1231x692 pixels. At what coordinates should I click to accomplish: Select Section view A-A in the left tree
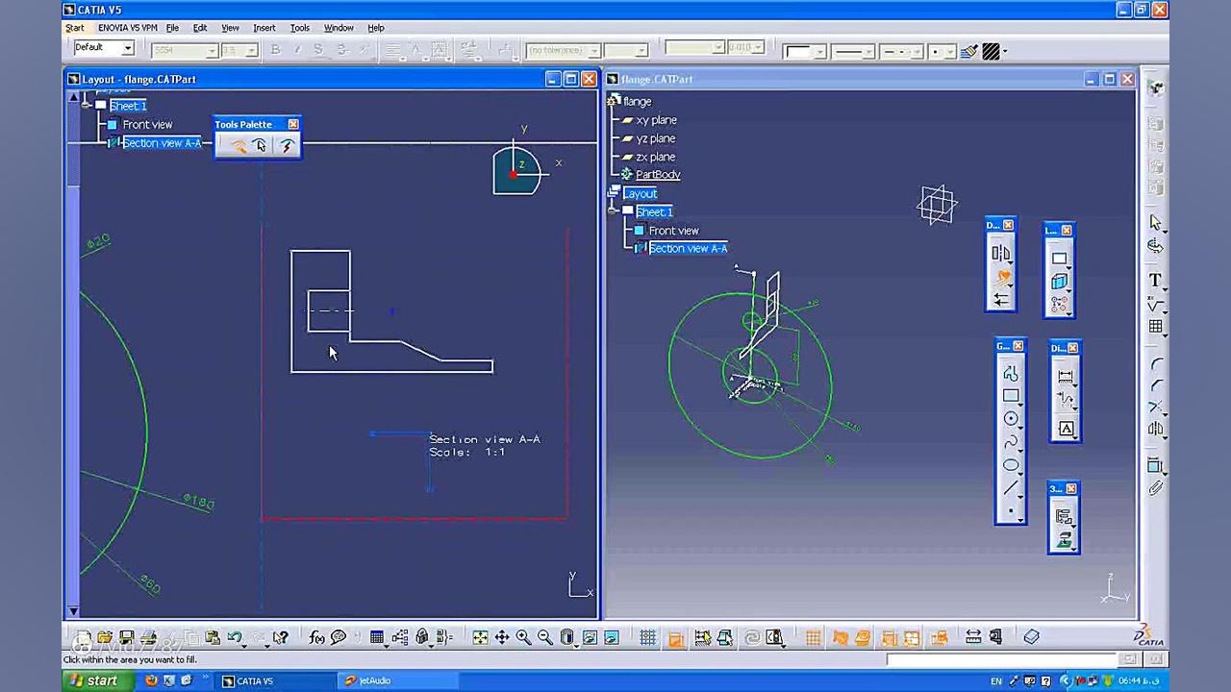coord(162,142)
